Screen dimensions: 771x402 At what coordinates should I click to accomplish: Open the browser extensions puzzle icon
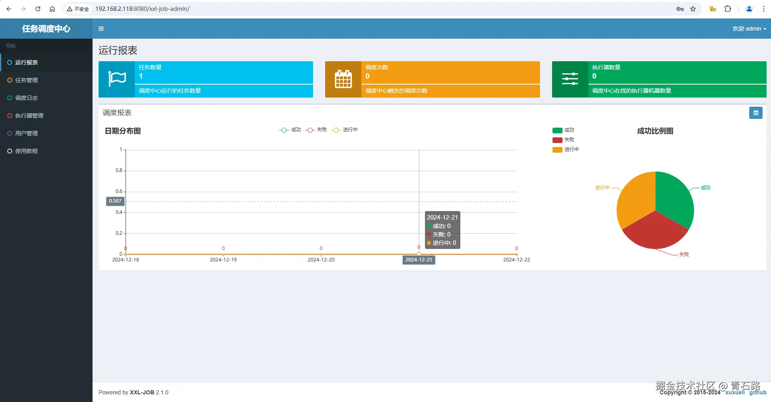(728, 9)
